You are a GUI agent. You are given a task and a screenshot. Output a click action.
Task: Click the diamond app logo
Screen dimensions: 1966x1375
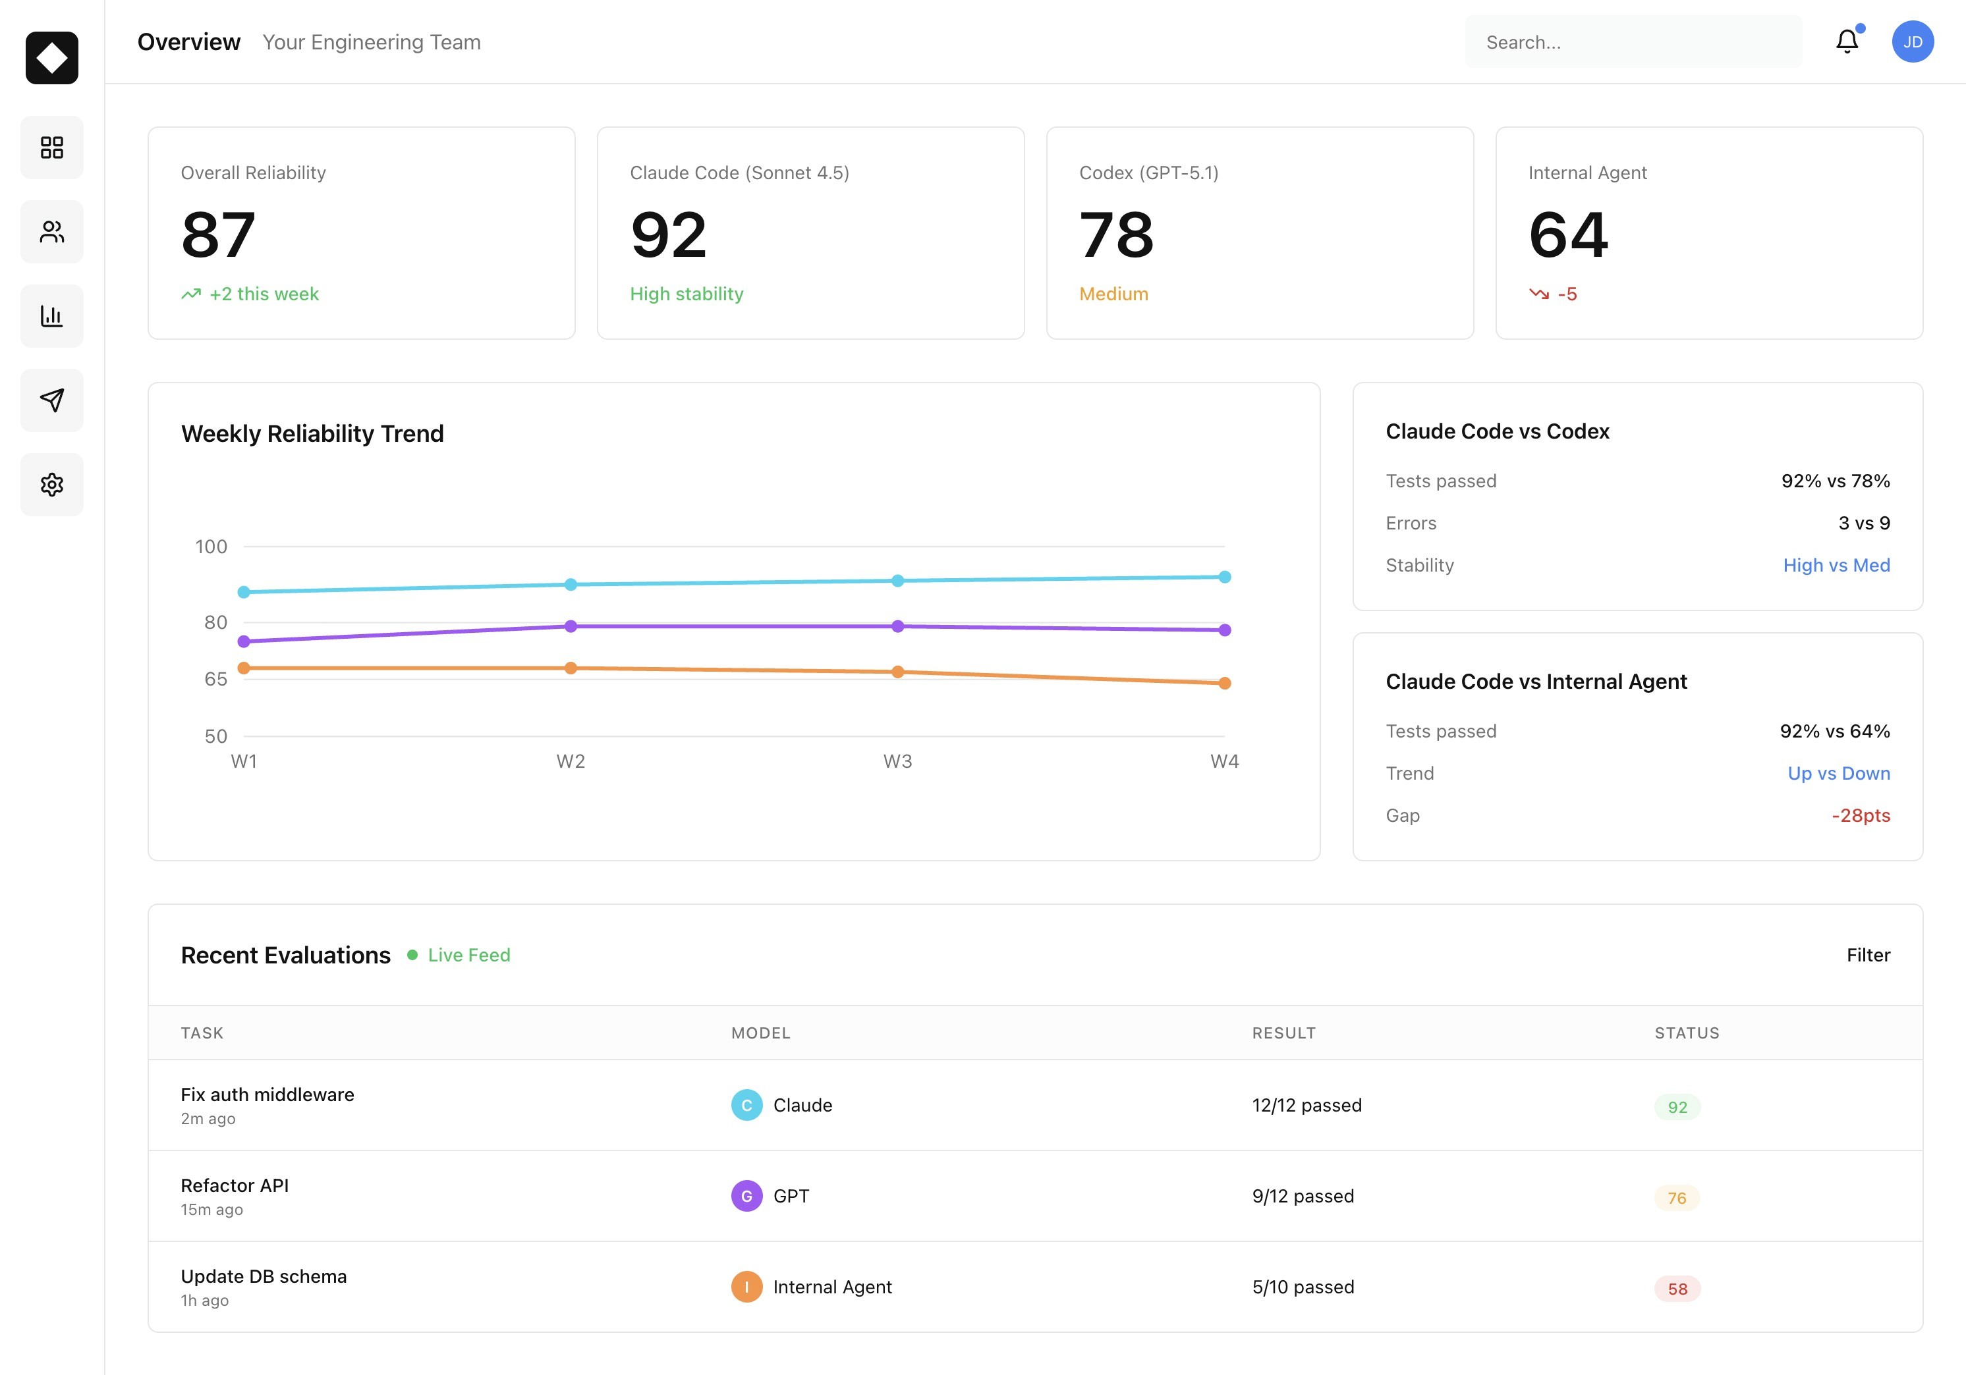(51, 58)
